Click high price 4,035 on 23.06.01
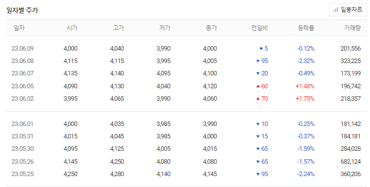Image resolution: width=370 pixels, height=187 pixels. pos(117,124)
